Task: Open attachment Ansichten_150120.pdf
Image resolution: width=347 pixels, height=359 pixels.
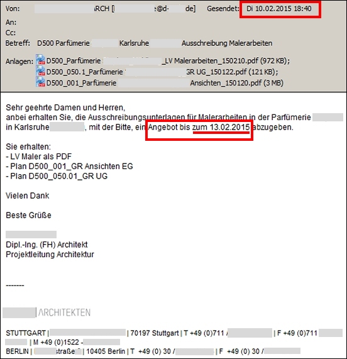Action: pyautogui.click(x=165, y=83)
